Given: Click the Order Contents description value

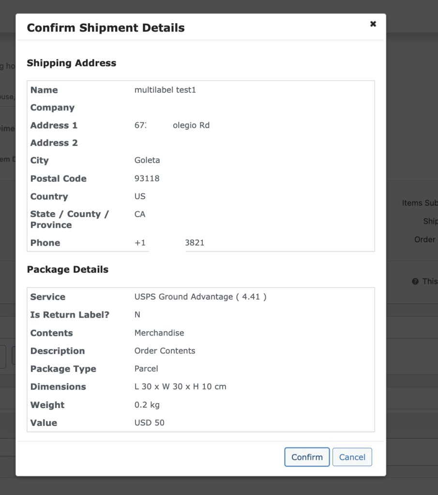Looking at the screenshot, I should [165, 351].
